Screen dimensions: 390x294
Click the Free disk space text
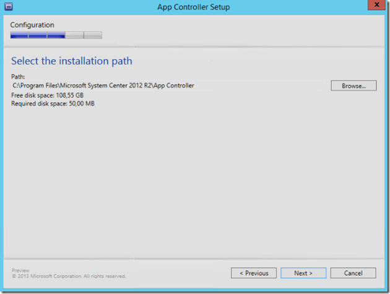pos(47,96)
